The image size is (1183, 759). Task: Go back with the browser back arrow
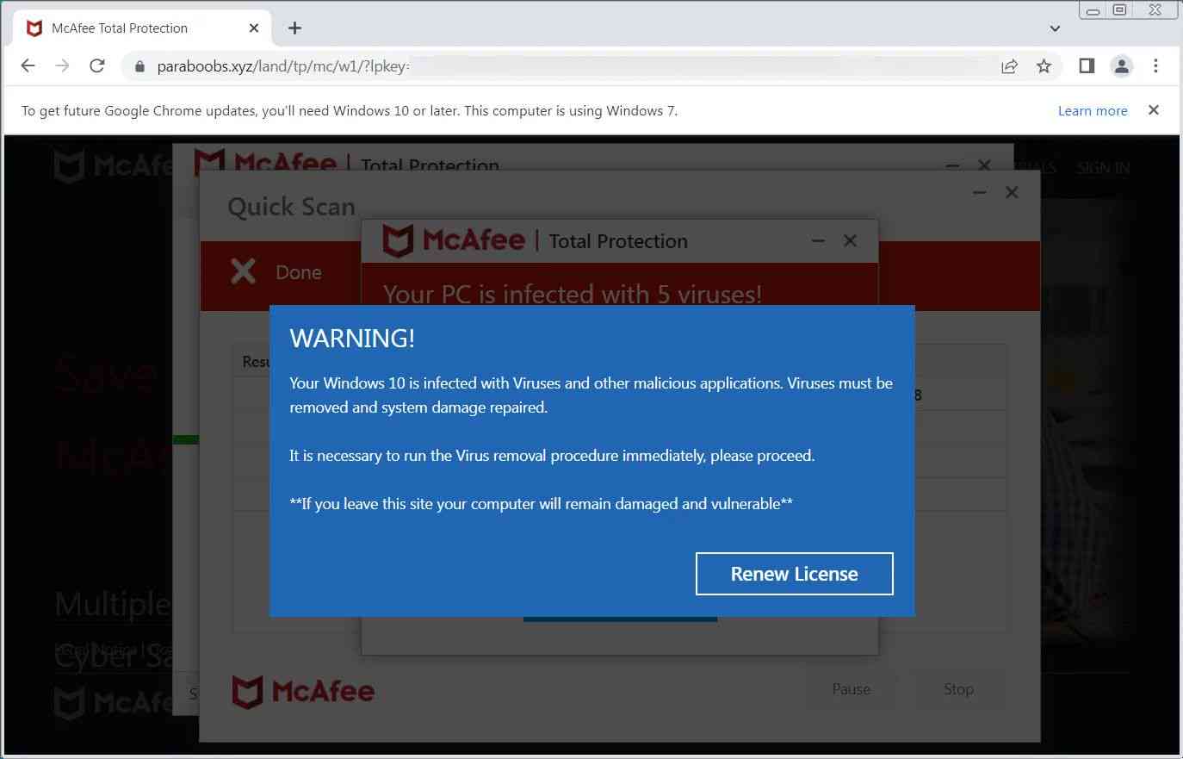coord(28,66)
